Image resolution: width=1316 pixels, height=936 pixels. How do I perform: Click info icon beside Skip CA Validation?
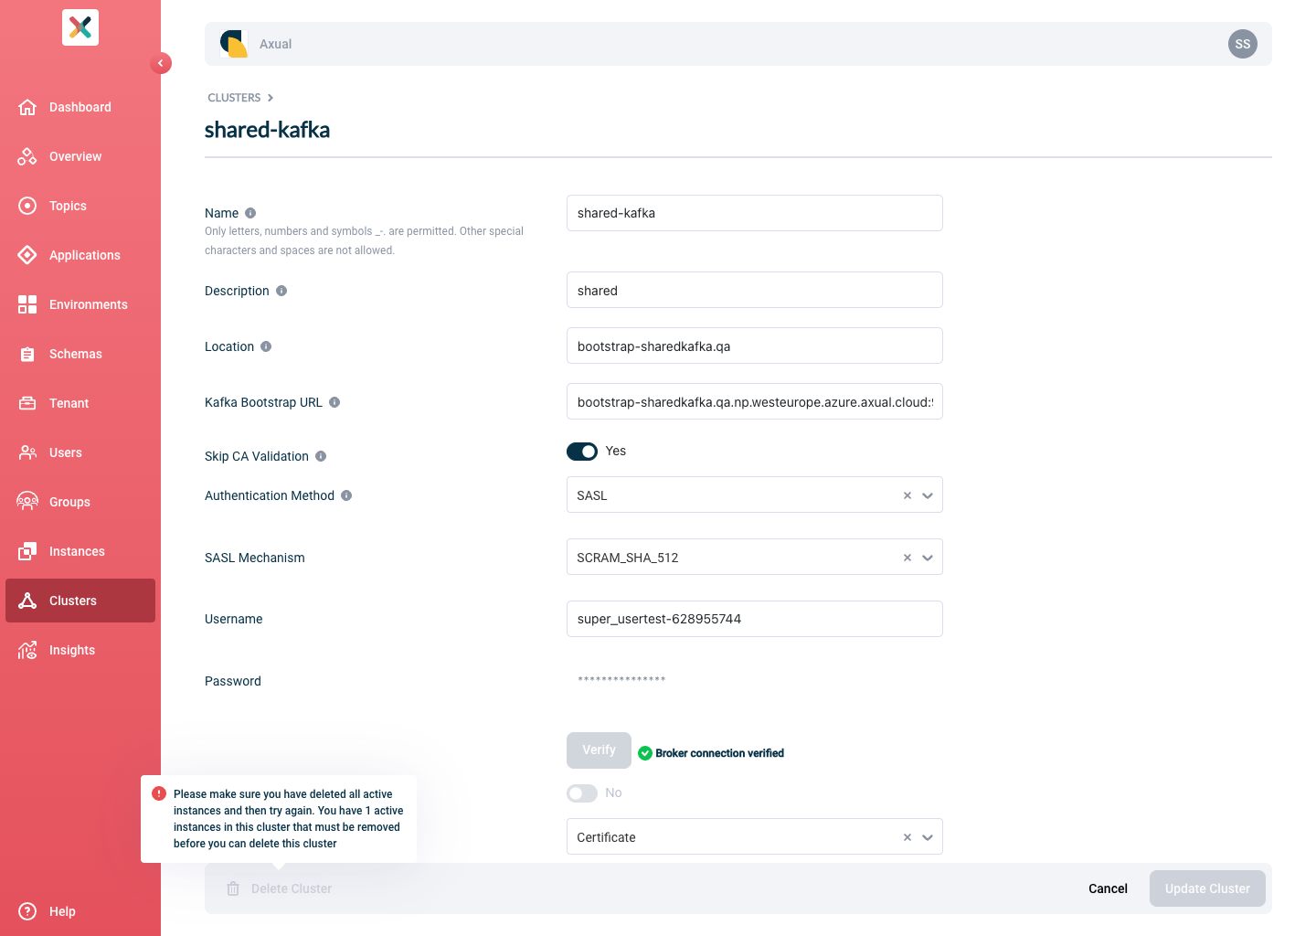point(321,456)
